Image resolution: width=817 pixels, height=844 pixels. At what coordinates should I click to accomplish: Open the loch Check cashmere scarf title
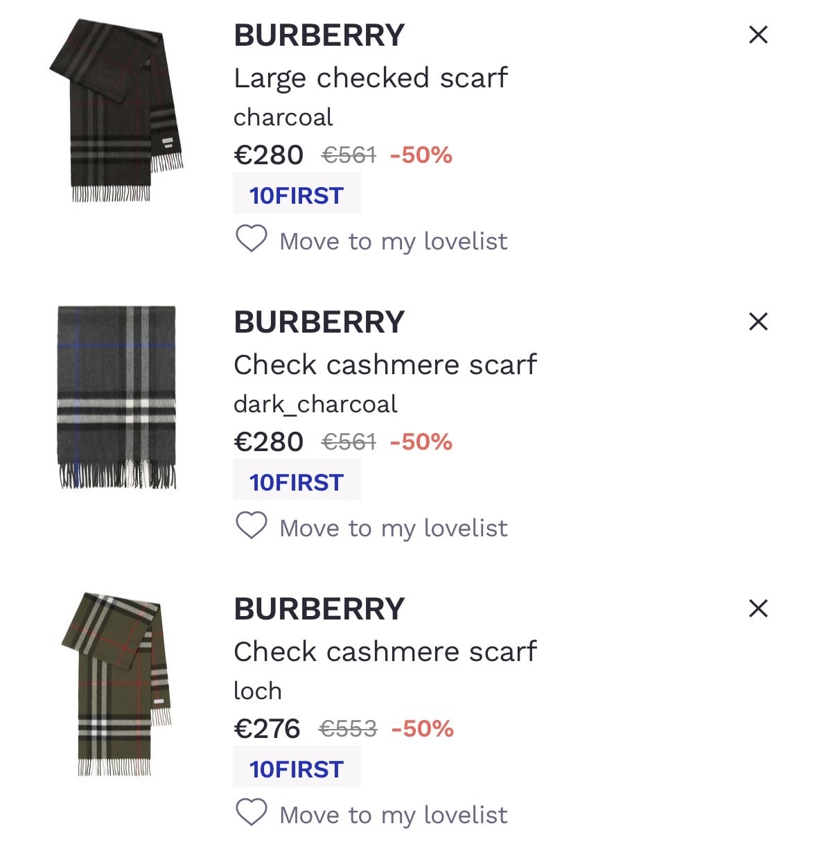coord(385,651)
